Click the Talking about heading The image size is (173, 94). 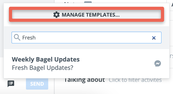point(84,80)
